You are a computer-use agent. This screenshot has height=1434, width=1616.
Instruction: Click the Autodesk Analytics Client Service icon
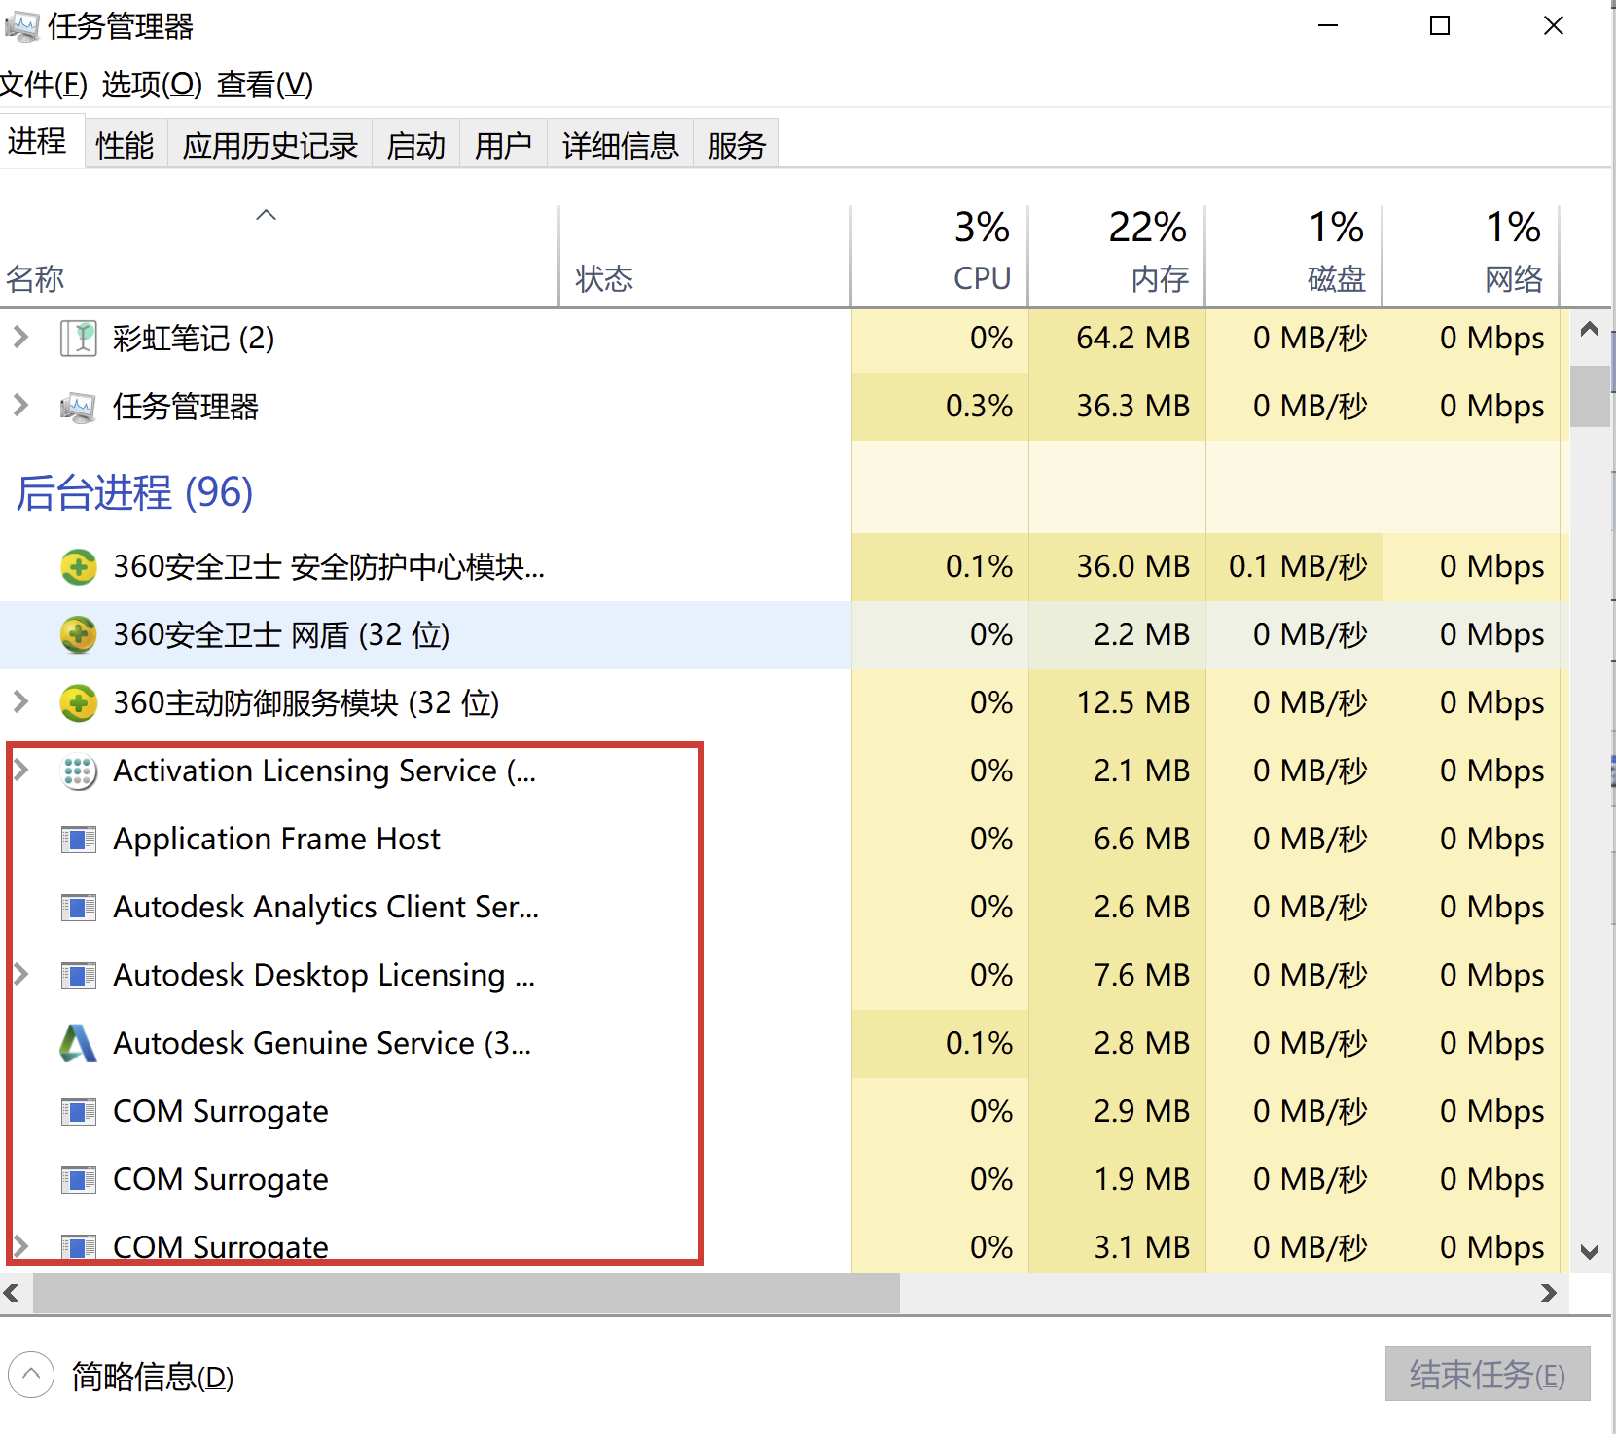tap(79, 907)
